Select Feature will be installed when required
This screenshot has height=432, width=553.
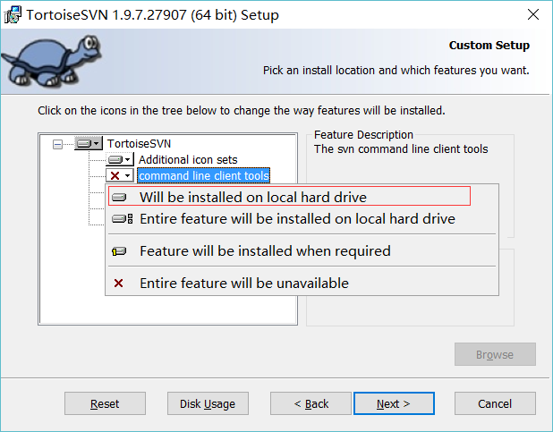[x=265, y=251]
